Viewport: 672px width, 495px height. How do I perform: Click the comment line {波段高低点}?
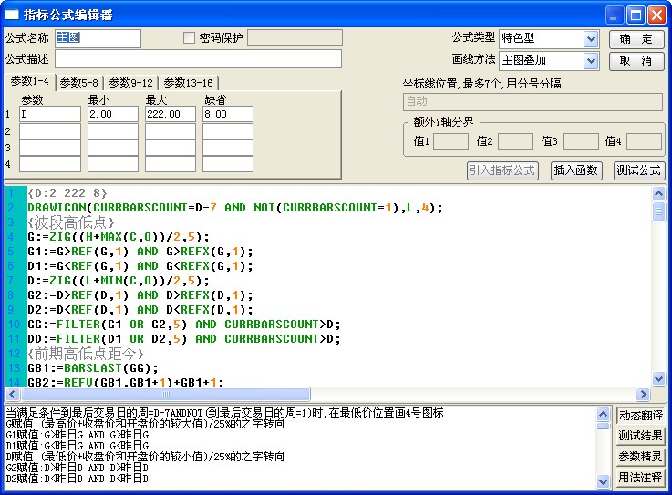pos(71,222)
